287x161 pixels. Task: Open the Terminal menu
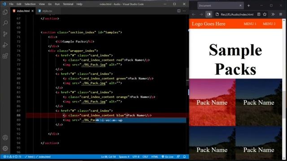pos(68,4)
